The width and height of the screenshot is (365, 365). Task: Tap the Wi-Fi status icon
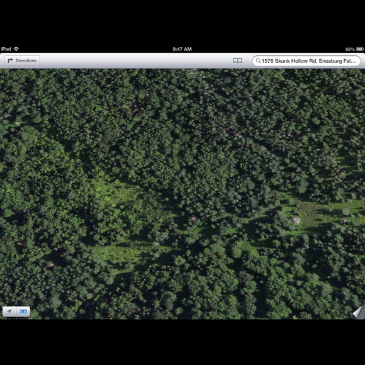click(x=16, y=49)
